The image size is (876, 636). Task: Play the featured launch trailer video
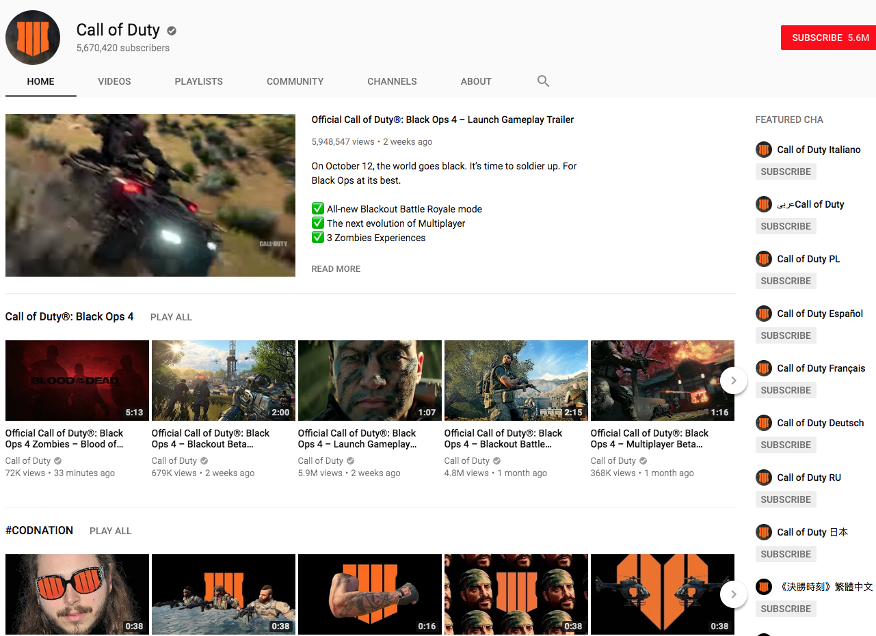click(150, 195)
